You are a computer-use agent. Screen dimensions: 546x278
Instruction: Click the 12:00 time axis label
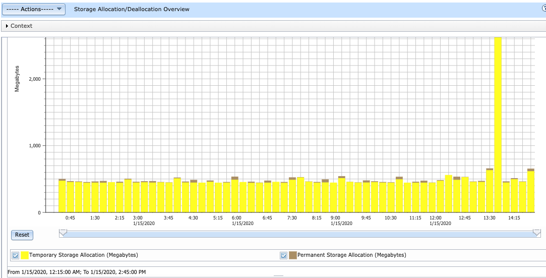click(x=435, y=218)
